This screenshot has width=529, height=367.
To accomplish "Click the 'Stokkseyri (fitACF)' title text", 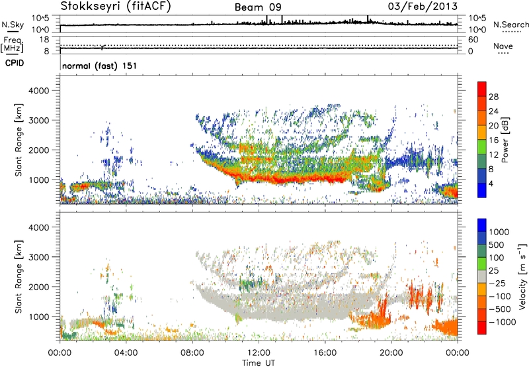I will tap(116, 7).
